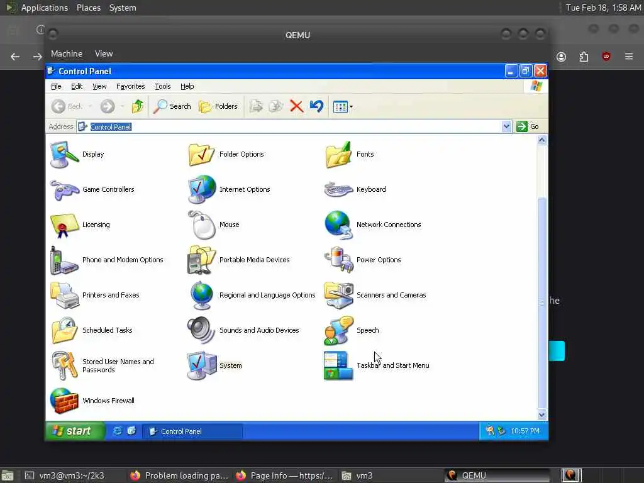Image resolution: width=644 pixels, height=483 pixels.
Task: Click the Go button
Action: click(528, 126)
